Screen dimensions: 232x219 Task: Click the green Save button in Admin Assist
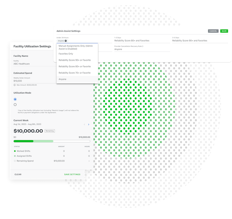point(224,31)
